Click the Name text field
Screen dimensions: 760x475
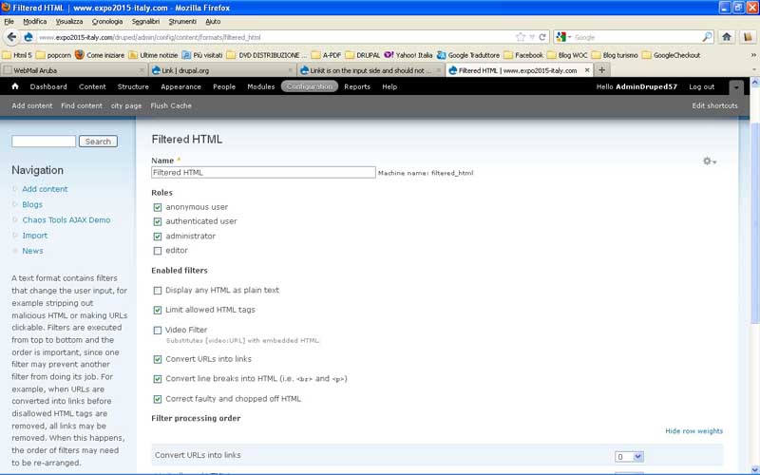tap(263, 173)
